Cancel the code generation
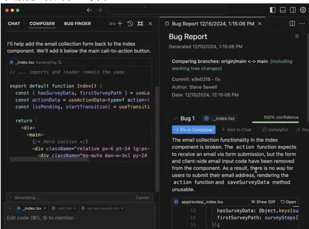The height and width of the screenshot is (229, 309). click(142, 197)
